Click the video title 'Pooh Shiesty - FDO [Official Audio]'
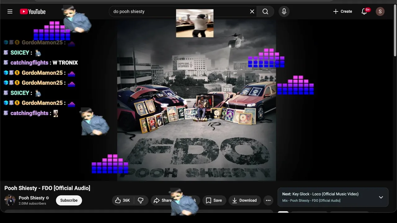397x223 pixels. [47, 188]
